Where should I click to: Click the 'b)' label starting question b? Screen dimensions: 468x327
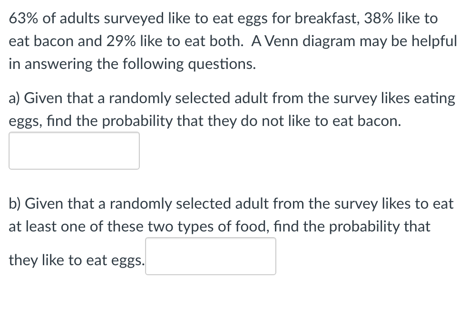coord(15,203)
